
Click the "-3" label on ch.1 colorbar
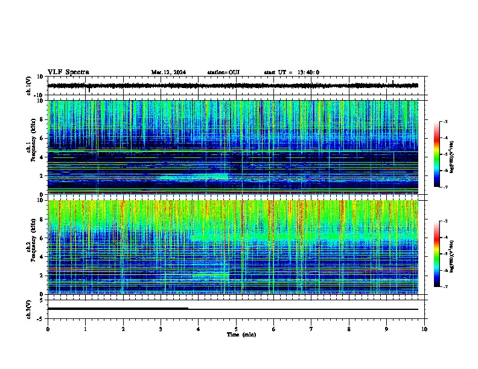click(445, 121)
